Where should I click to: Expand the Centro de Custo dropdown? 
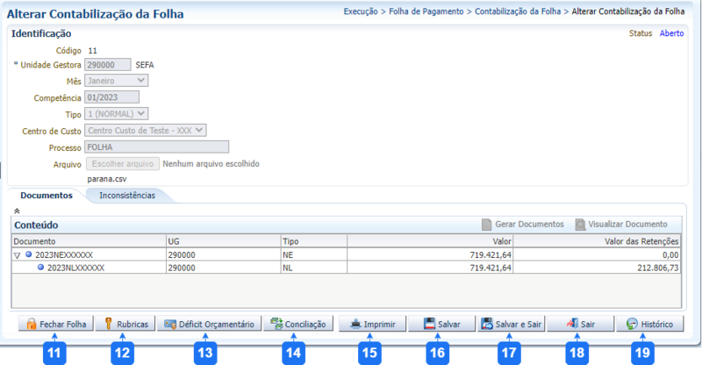coord(145,130)
